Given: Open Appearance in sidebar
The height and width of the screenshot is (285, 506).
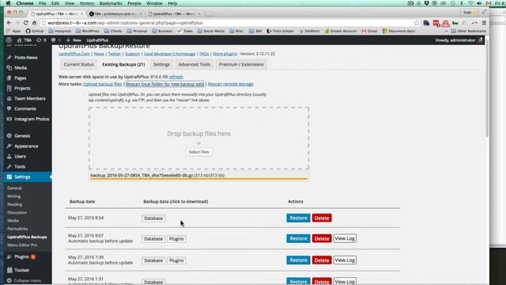Looking at the screenshot, I should pyautogui.click(x=26, y=146).
